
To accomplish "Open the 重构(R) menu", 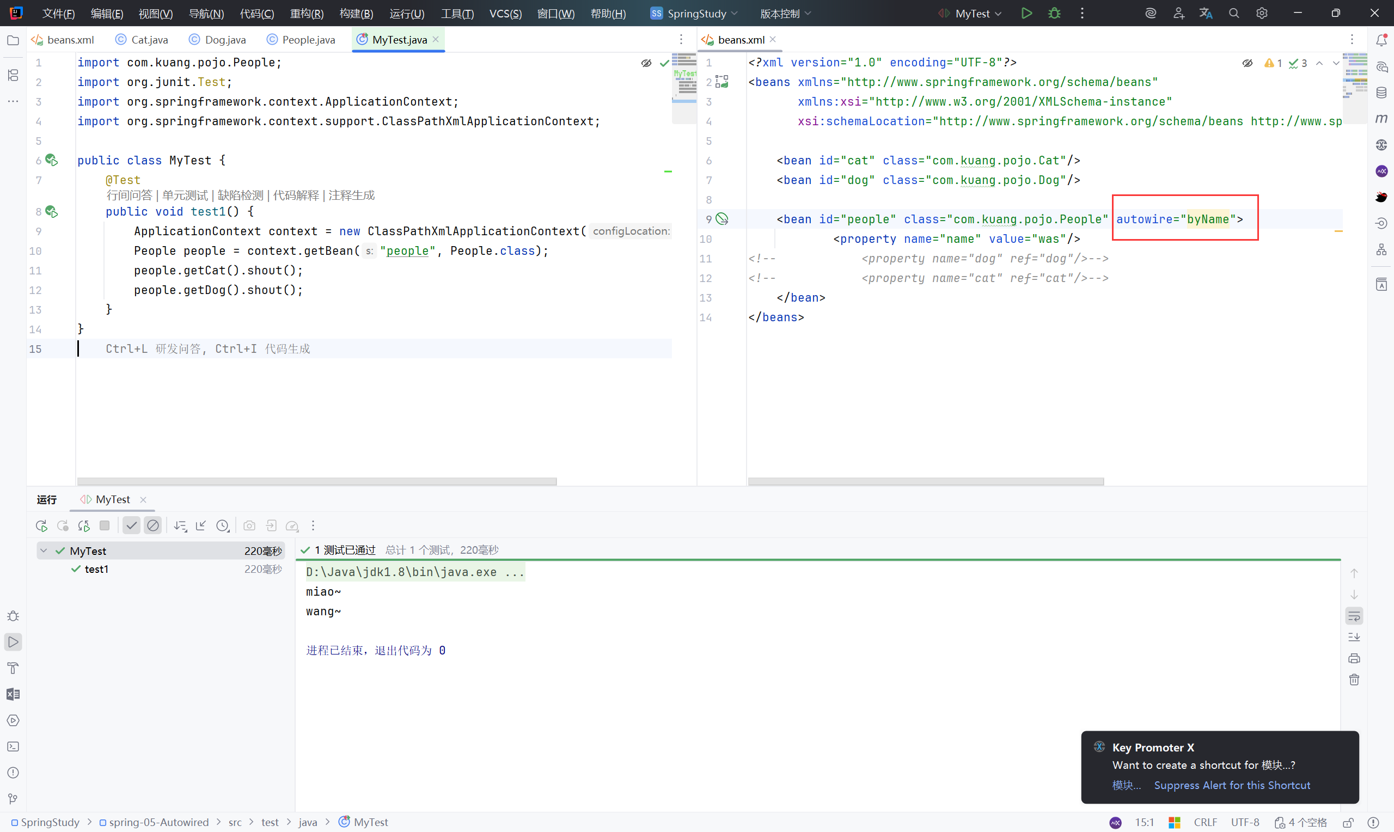I will pos(306,14).
